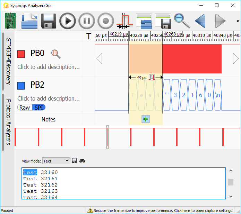
Task: Click the yellow warning icon in status bar
Action: 90,210
